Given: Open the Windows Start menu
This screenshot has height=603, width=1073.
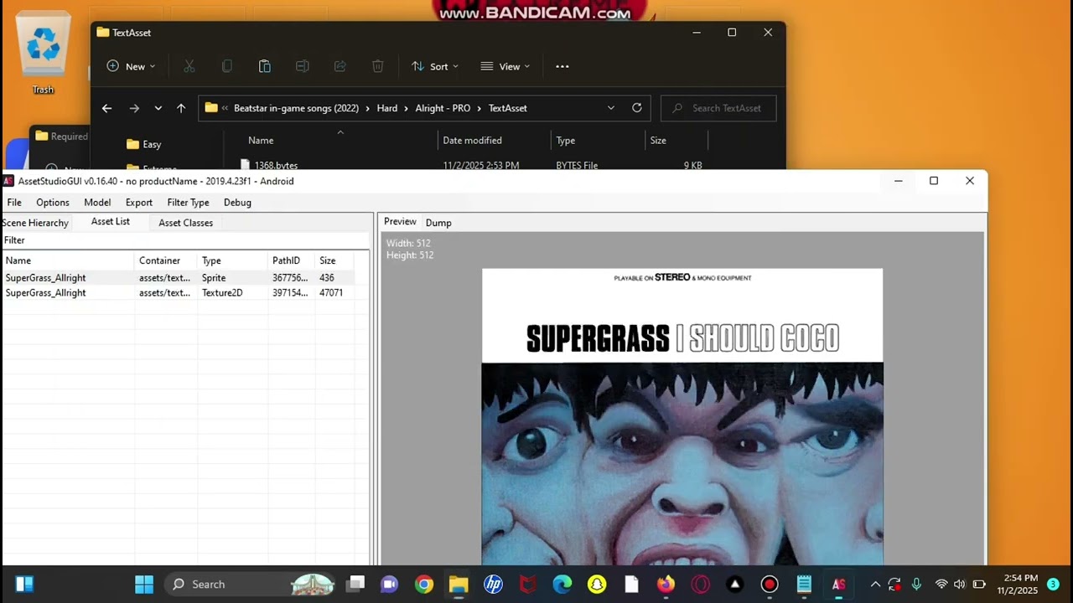Looking at the screenshot, I should tap(144, 584).
